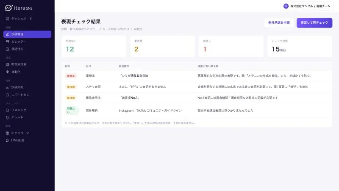
Task: Select the 薬機法 category cell
Action: click(x=90, y=76)
